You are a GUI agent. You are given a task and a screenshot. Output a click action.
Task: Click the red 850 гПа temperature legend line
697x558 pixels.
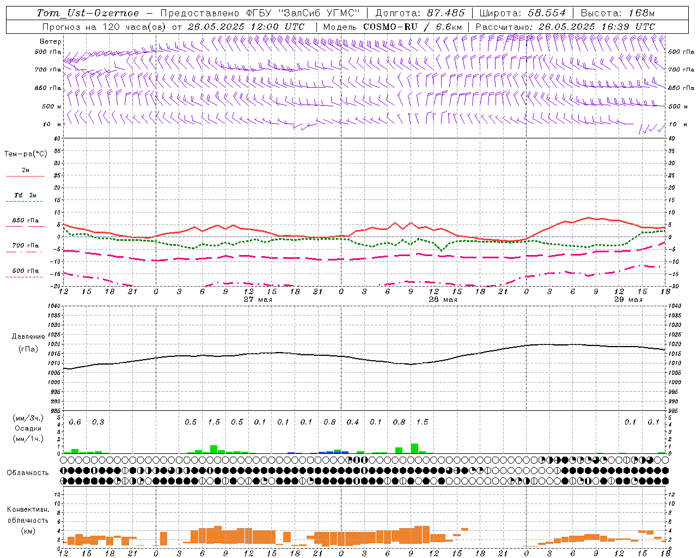pos(24,227)
